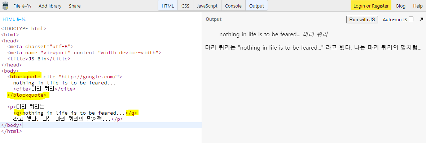Click the rendered paragraph starting 마리 퀴리는 in output

313,48
